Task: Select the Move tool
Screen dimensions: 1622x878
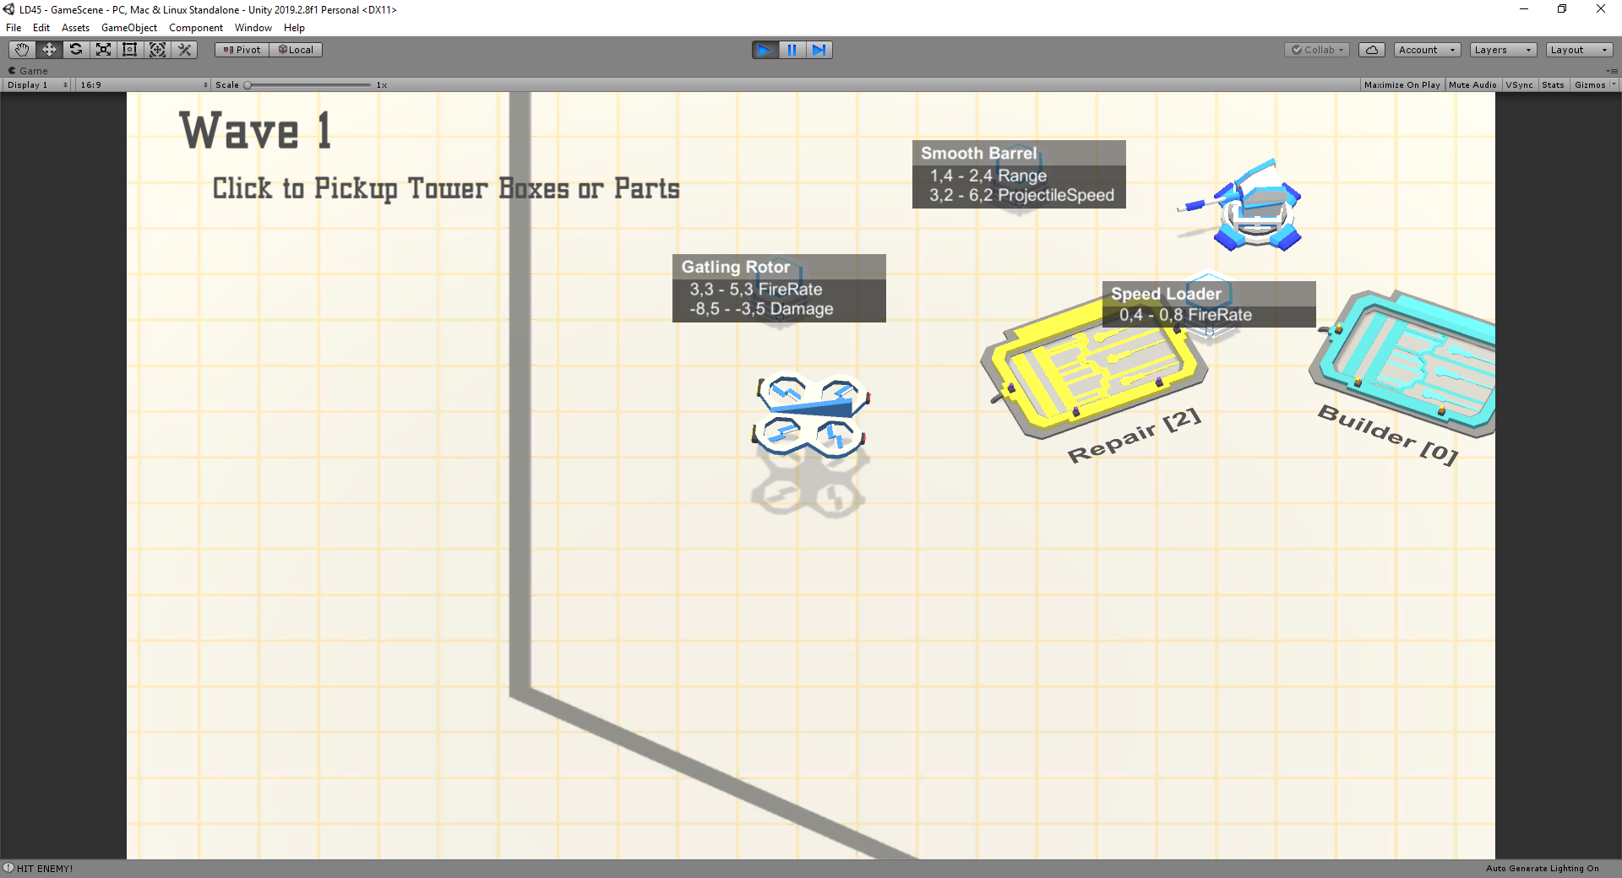Action: click(x=49, y=50)
